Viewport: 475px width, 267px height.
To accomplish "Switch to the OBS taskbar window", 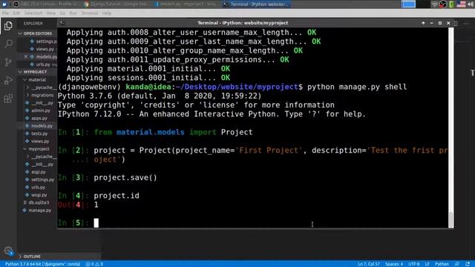I will coord(47,4).
